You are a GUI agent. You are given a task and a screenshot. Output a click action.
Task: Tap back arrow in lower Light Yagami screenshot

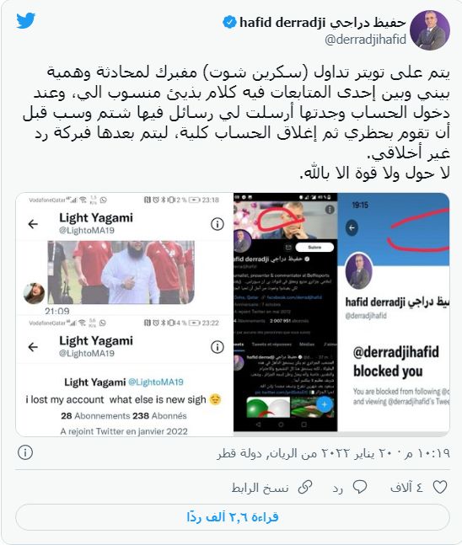[33, 347]
